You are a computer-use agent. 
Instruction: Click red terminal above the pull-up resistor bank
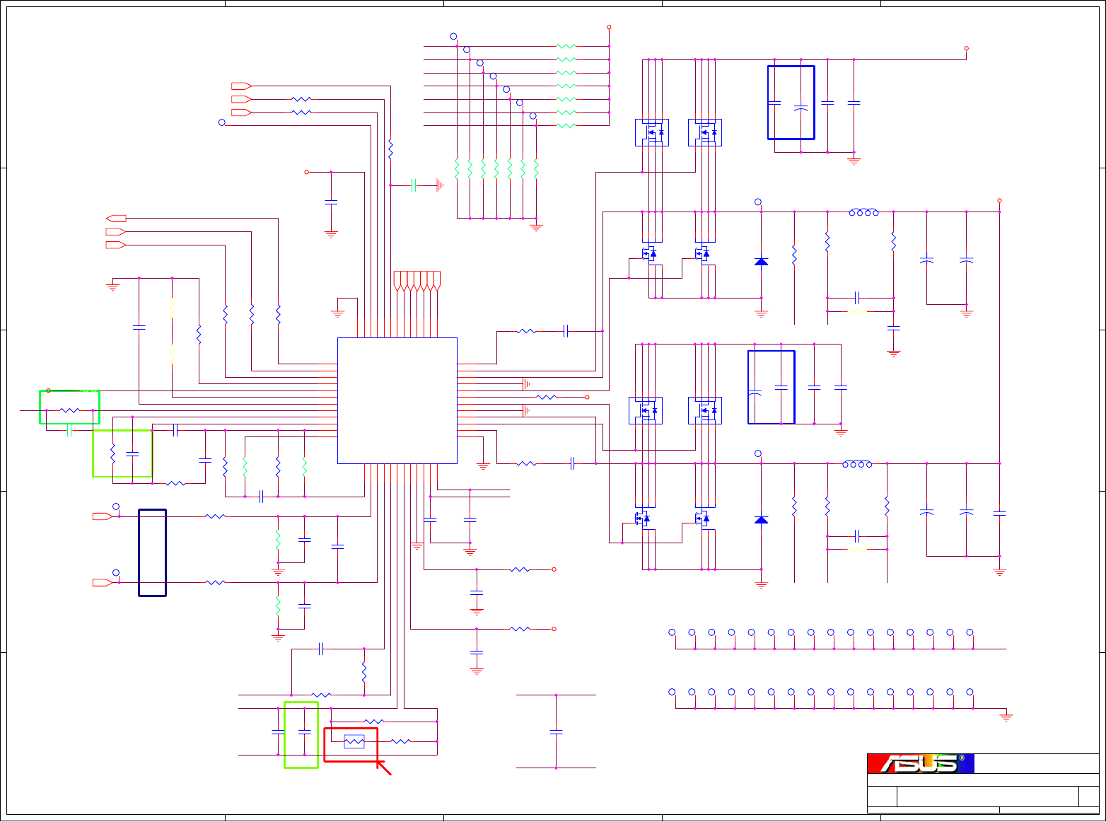609,28
